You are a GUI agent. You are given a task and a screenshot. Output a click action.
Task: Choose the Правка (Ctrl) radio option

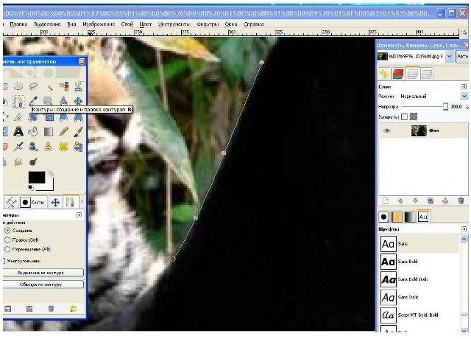coord(7,240)
